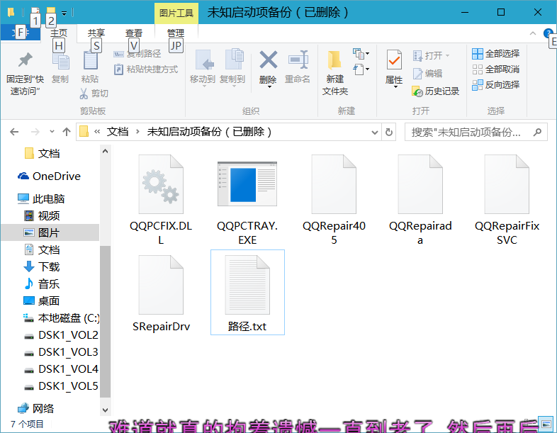Select the QQRepairFixSVC file
This screenshot has width=557, height=433.
[507, 200]
